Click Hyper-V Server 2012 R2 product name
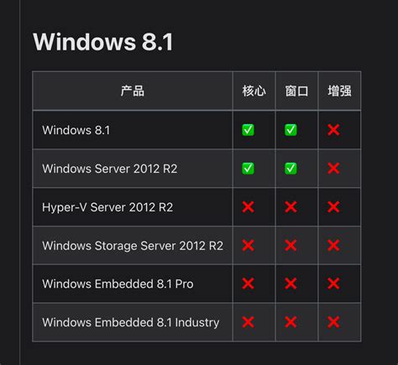398x365 pixels. point(107,207)
